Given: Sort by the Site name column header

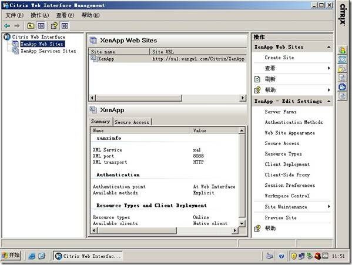Looking at the screenshot, I should [119, 52].
